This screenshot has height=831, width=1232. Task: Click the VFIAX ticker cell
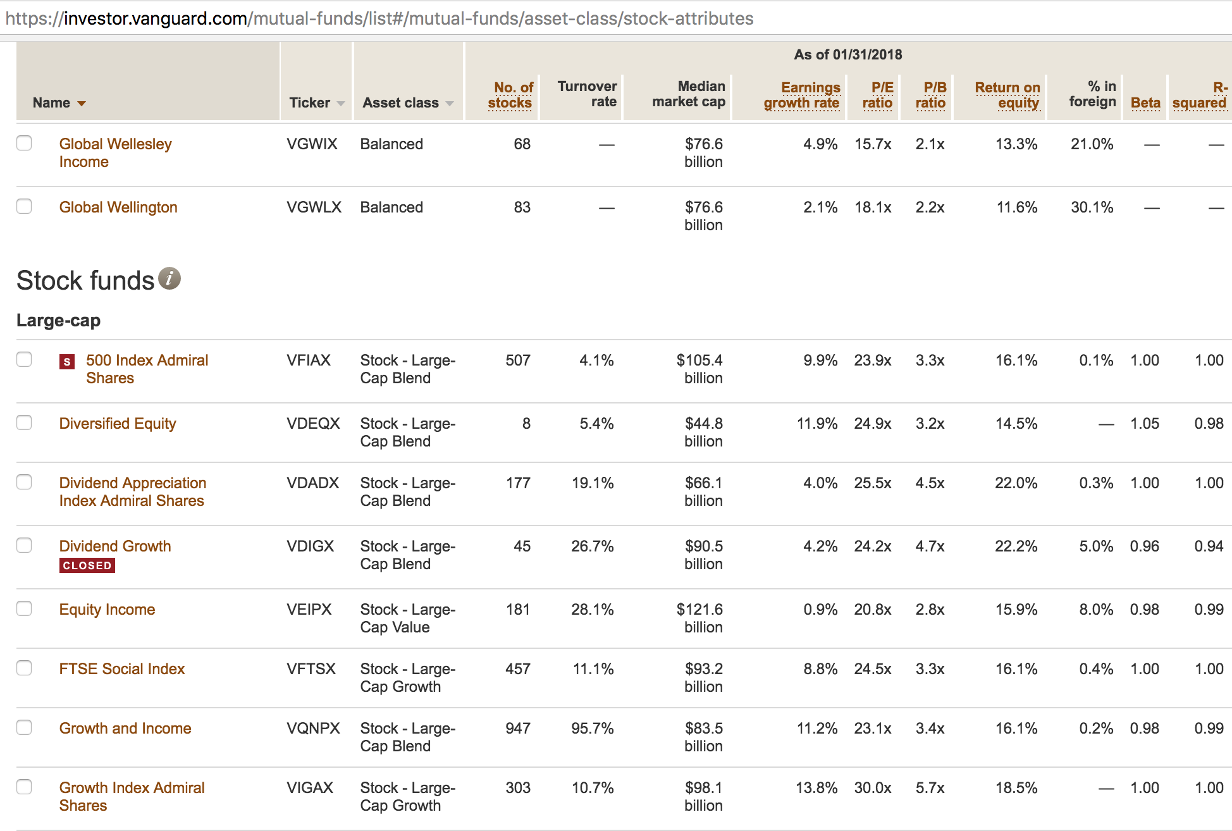tap(309, 360)
